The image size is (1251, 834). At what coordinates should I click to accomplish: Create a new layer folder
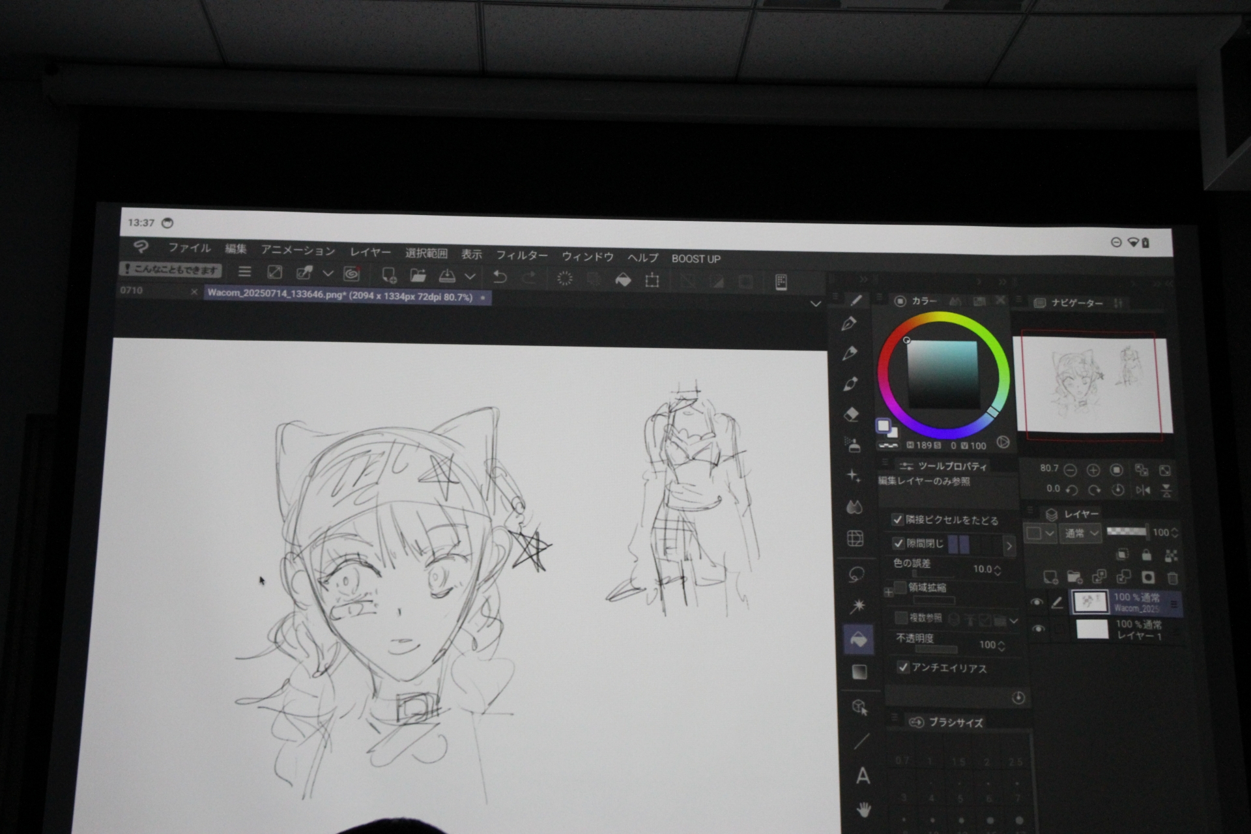pos(1074,577)
